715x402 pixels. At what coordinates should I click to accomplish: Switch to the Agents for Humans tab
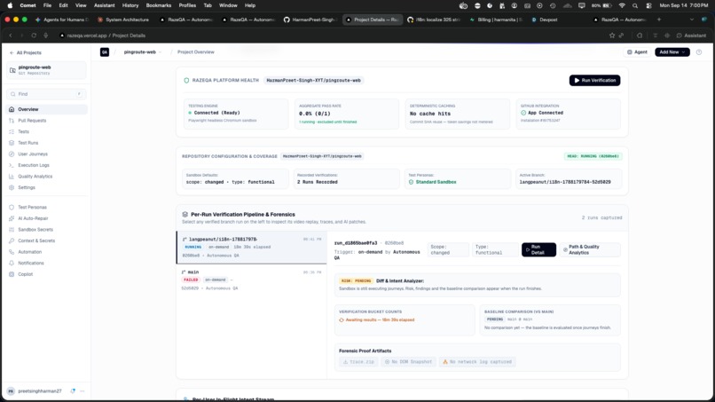pos(62,20)
